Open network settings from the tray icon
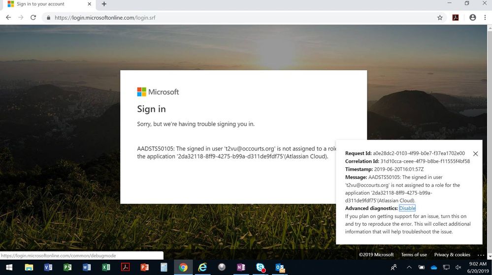The height and width of the screenshot is (275, 492). pyautogui.click(x=446, y=267)
